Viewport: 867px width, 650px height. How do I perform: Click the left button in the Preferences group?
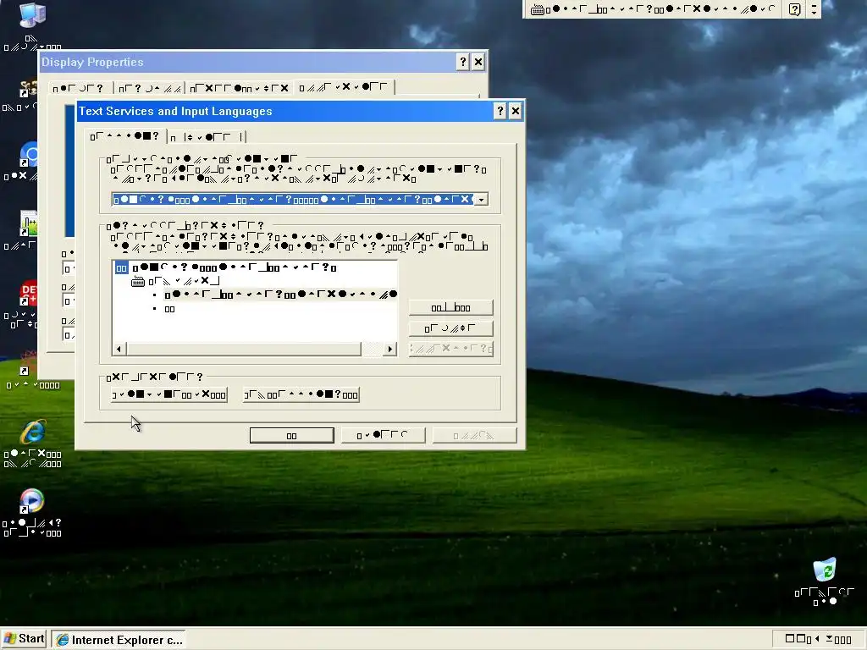[x=168, y=394]
